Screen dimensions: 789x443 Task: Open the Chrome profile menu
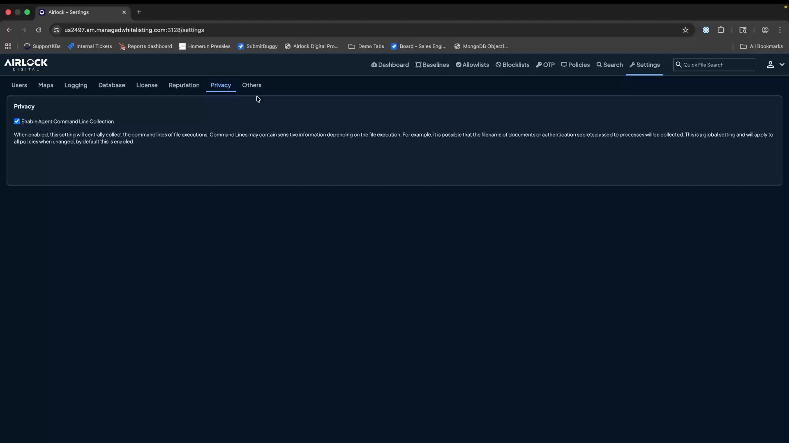(765, 30)
